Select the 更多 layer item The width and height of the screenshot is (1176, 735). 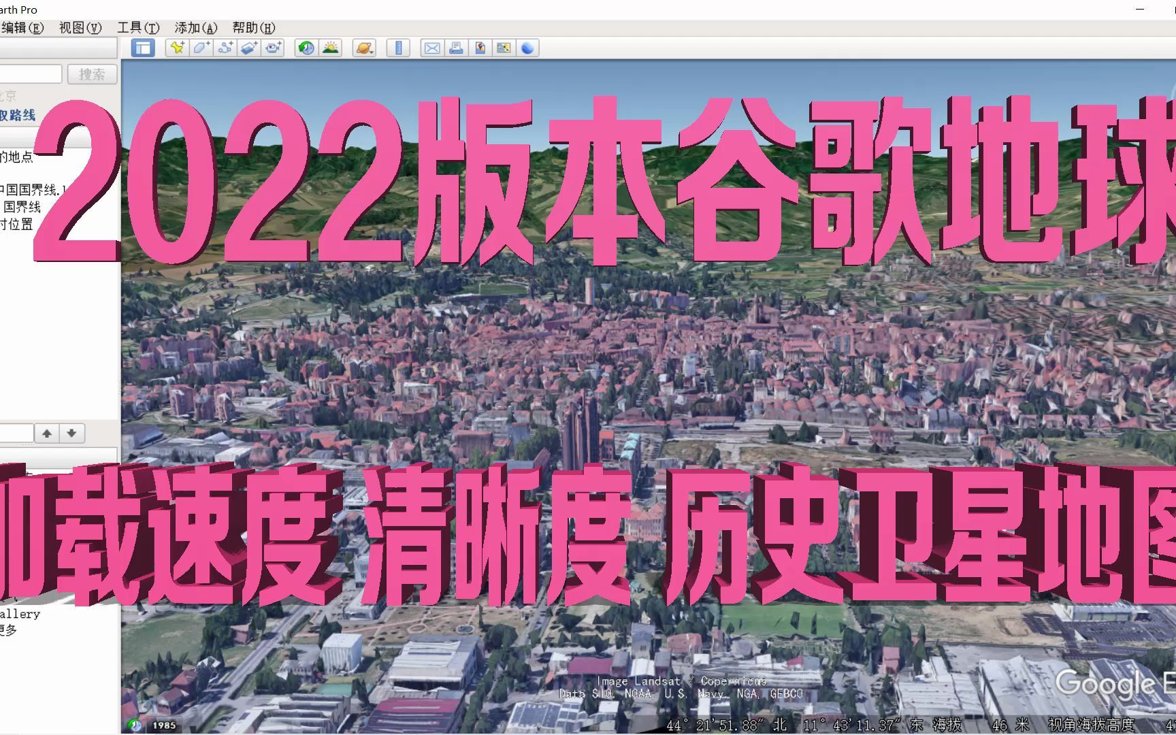pos(9,630)
